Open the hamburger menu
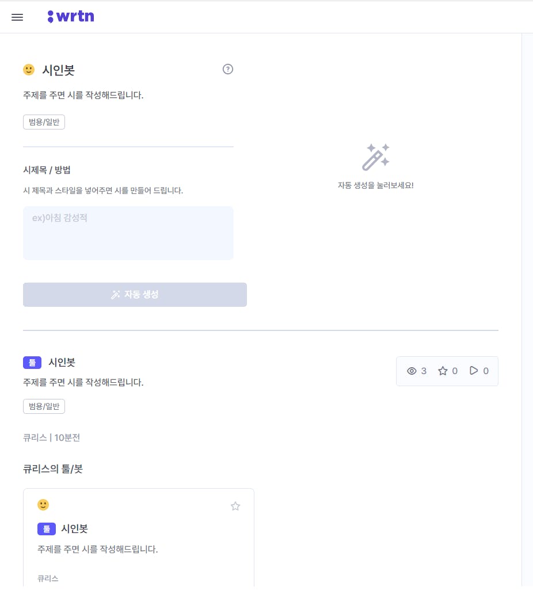Image resolution: width=533 pixels, height=594 pixels. (x=17, y=17)
